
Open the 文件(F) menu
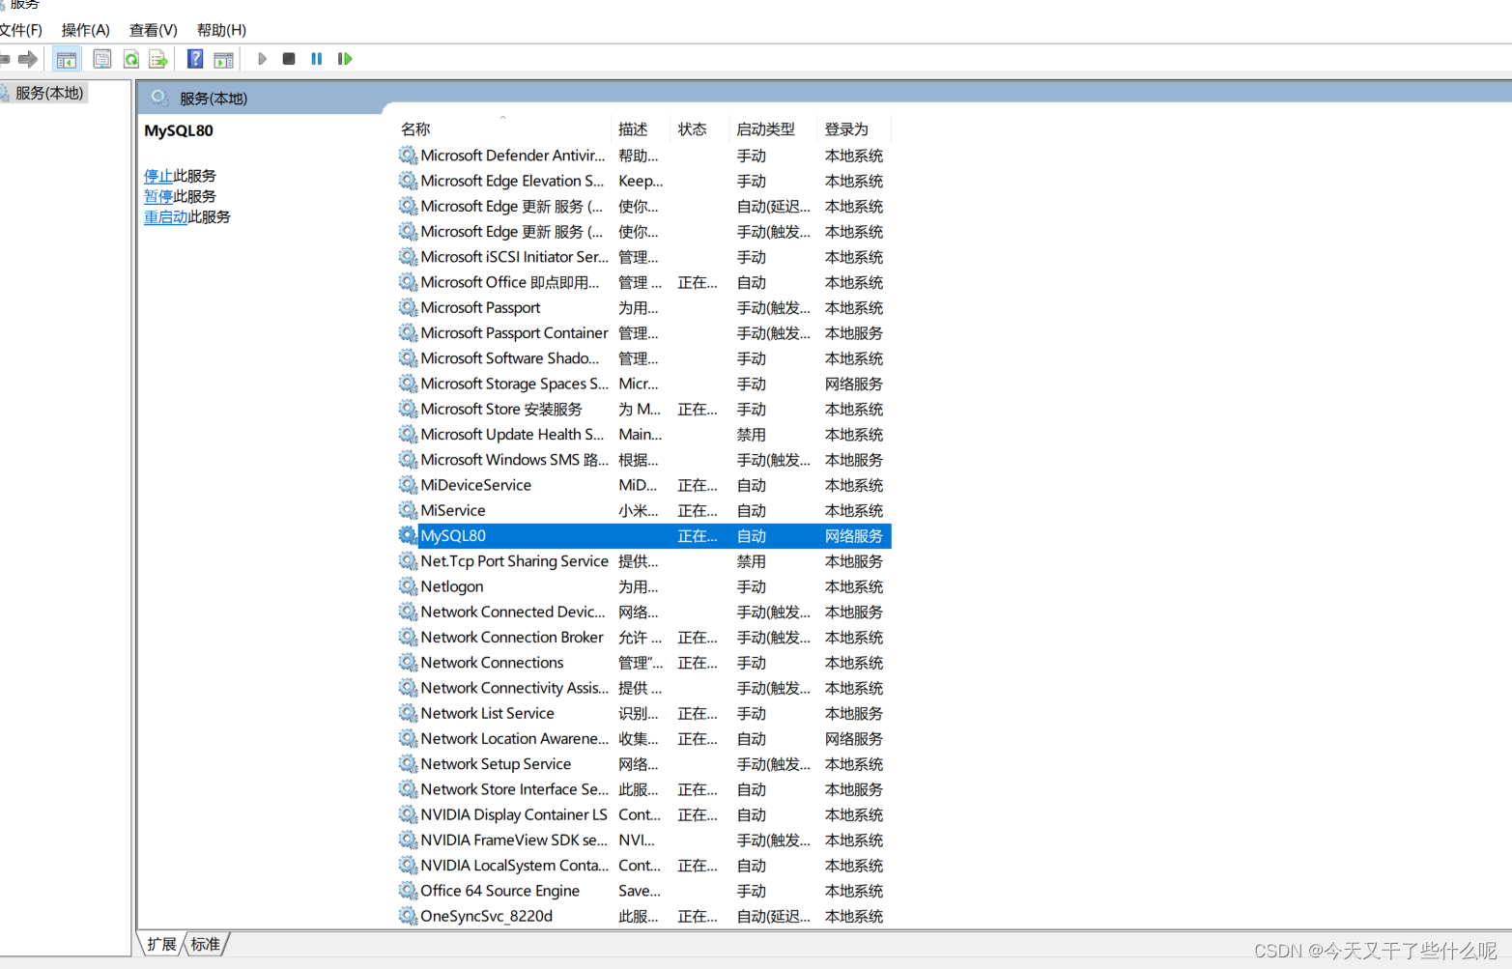click(x=20, y=30)
